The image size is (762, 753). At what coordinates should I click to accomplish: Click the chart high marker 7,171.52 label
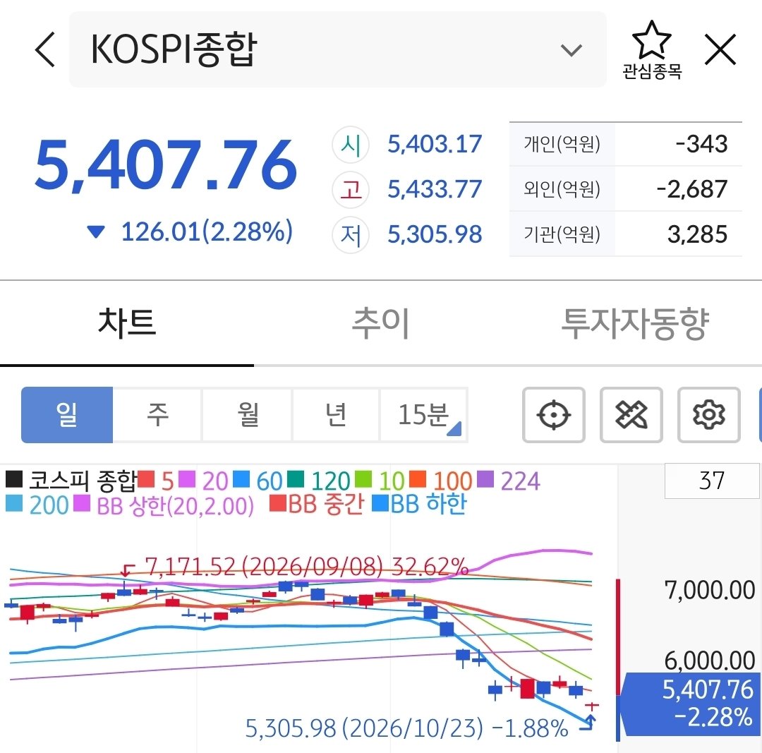coord(307,566)
